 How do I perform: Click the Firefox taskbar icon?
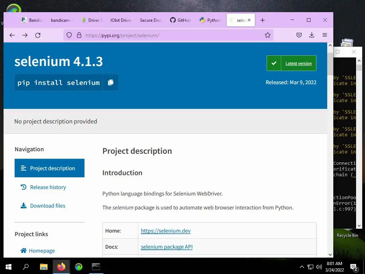click(61, 267)
